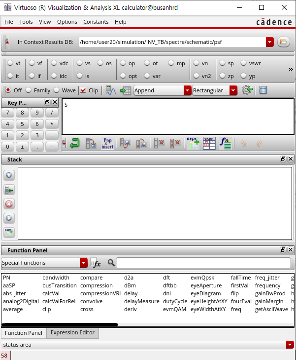Click the fx function icon in Function Panel

(96, 263)
